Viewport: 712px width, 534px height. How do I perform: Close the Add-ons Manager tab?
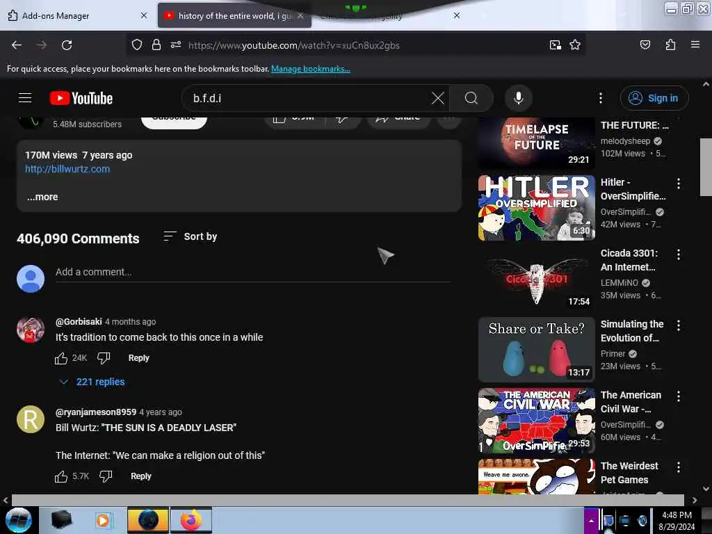[x=144, y=15]
